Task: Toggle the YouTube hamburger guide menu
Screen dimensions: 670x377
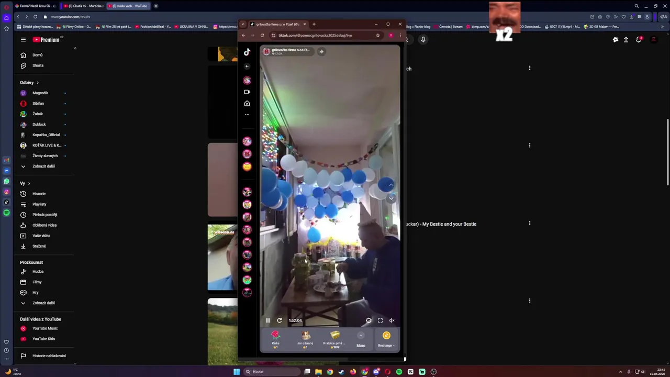Action: tap(23, 40)
